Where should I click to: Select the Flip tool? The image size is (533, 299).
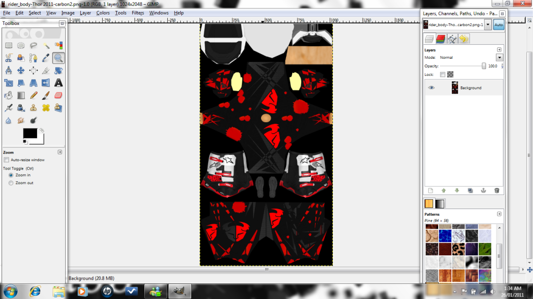46,83
